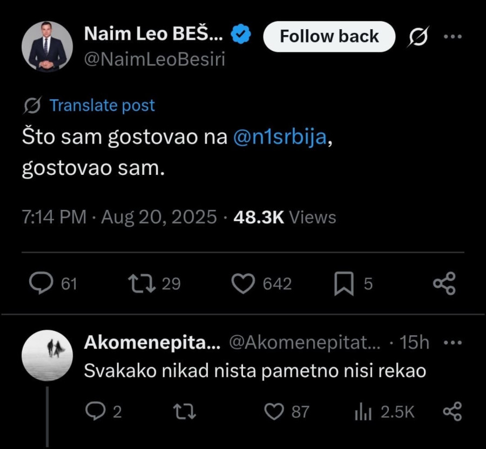Image resolution: width=486 pixels, height=449 pixels.
Task: Open the more options menu on the main post
Action: (x=454, y=36)
